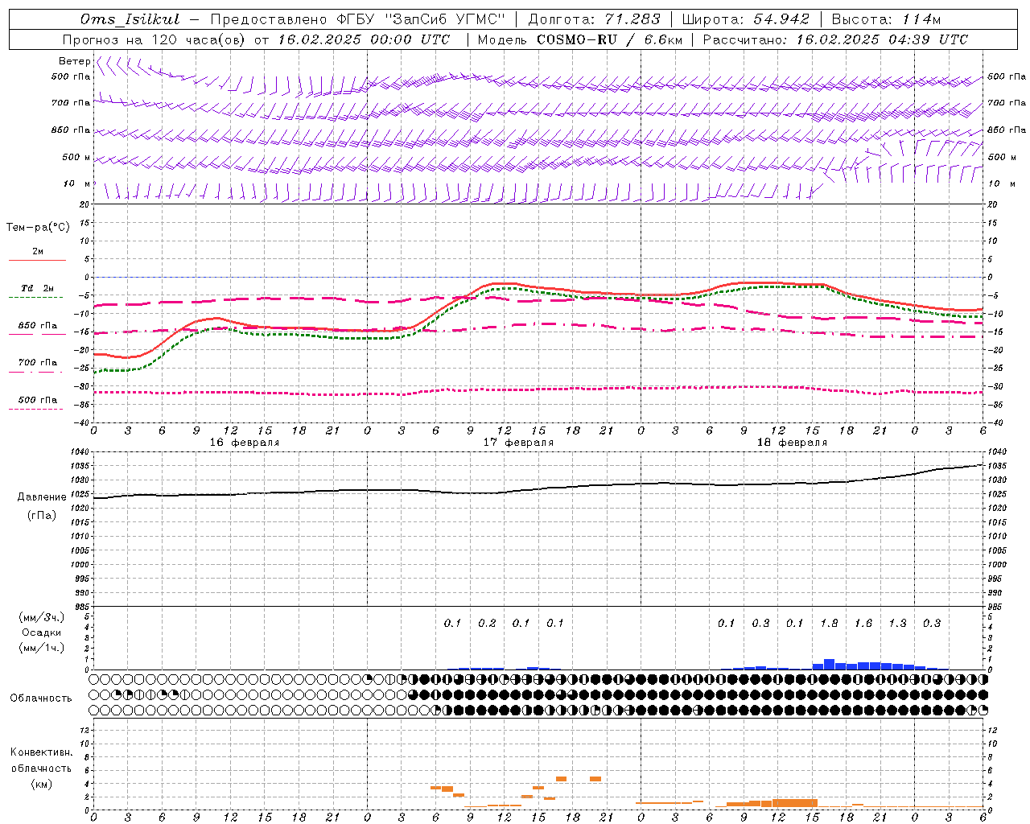Select the 'Высота: 114м' elevation text
The width and height of the screenshot is (1030, 824).
pyautogui.click(x=886, y=19)
